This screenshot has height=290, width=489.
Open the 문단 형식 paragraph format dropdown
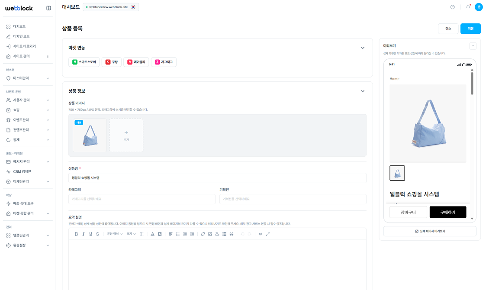tap(115, 234)
